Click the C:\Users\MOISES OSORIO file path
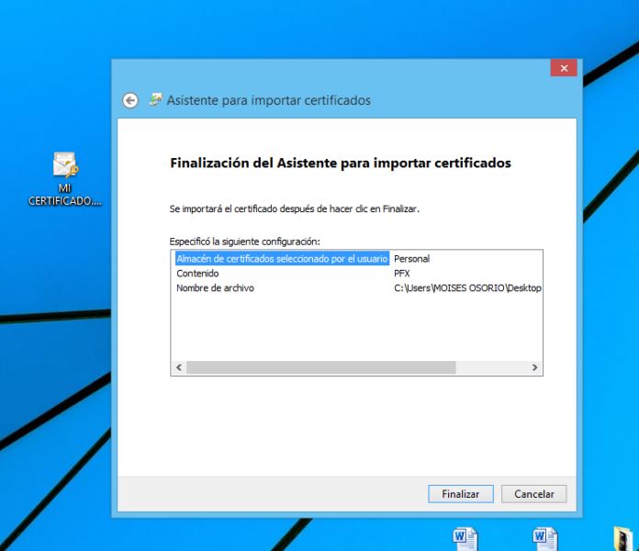The height and width of the screenshot is (551, 639). [468, 288]
